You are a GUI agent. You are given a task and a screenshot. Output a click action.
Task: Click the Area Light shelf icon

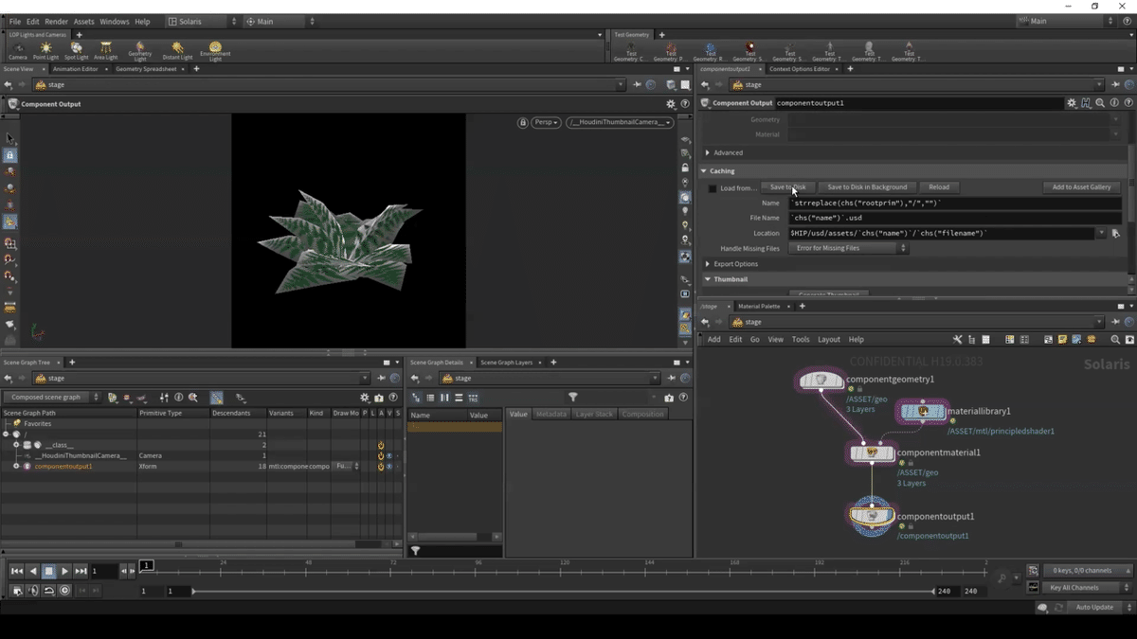click(x=105, y=49)
